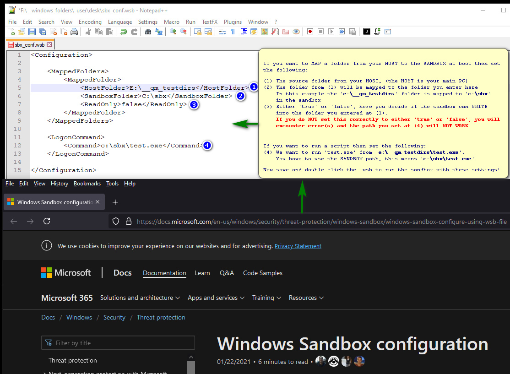Toggle word wrap in the Notepad++ toolbar

point(222,32)
